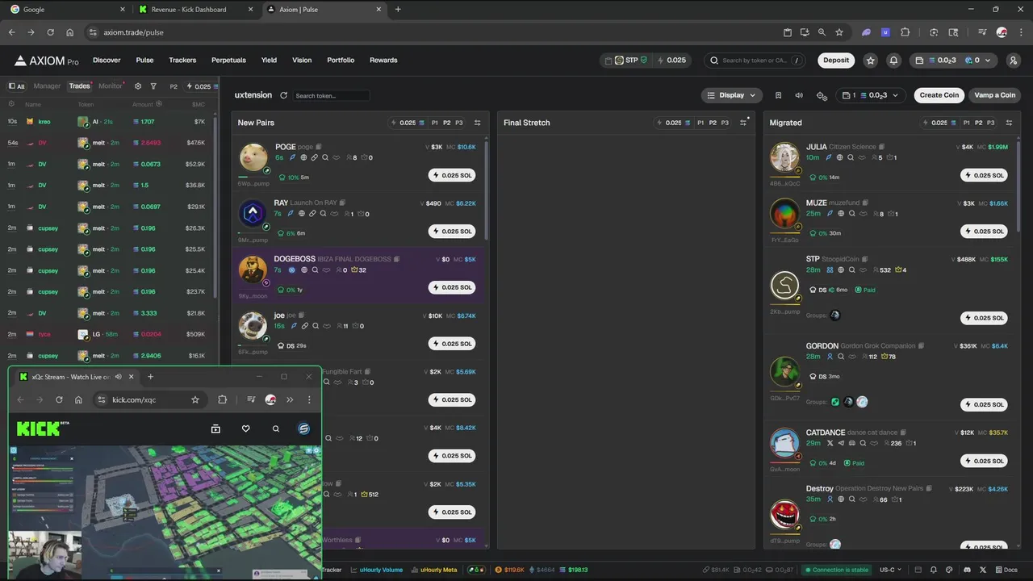
Task: Open the Kick browser three-dot menu
Action: [309, 399]
